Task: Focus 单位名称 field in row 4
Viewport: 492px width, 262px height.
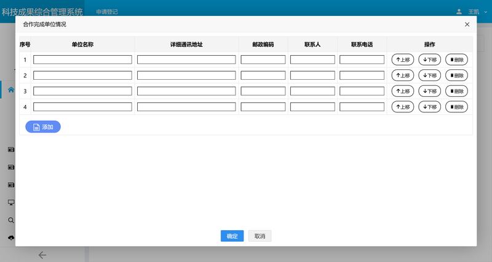Action: [x=82, y=107]
